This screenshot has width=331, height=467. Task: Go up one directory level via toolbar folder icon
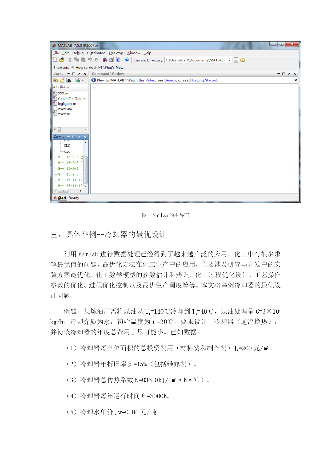pyautogui.click(x=243, y=60)
